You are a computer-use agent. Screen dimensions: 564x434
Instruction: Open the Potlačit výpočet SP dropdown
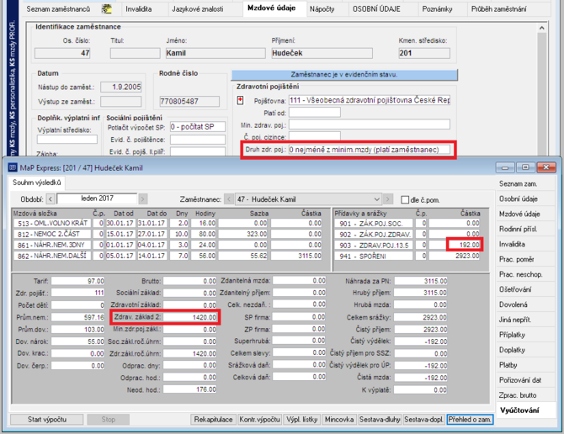[198, 127]
